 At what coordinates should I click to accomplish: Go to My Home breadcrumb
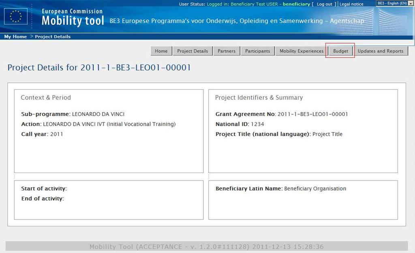[x=15, y=37]
